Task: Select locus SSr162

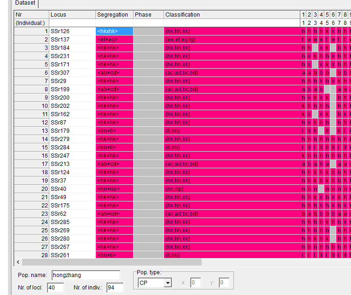Action: point(72,114)
